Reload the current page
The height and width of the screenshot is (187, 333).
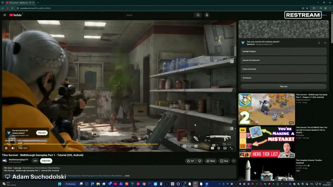click(x=12, y=8)
